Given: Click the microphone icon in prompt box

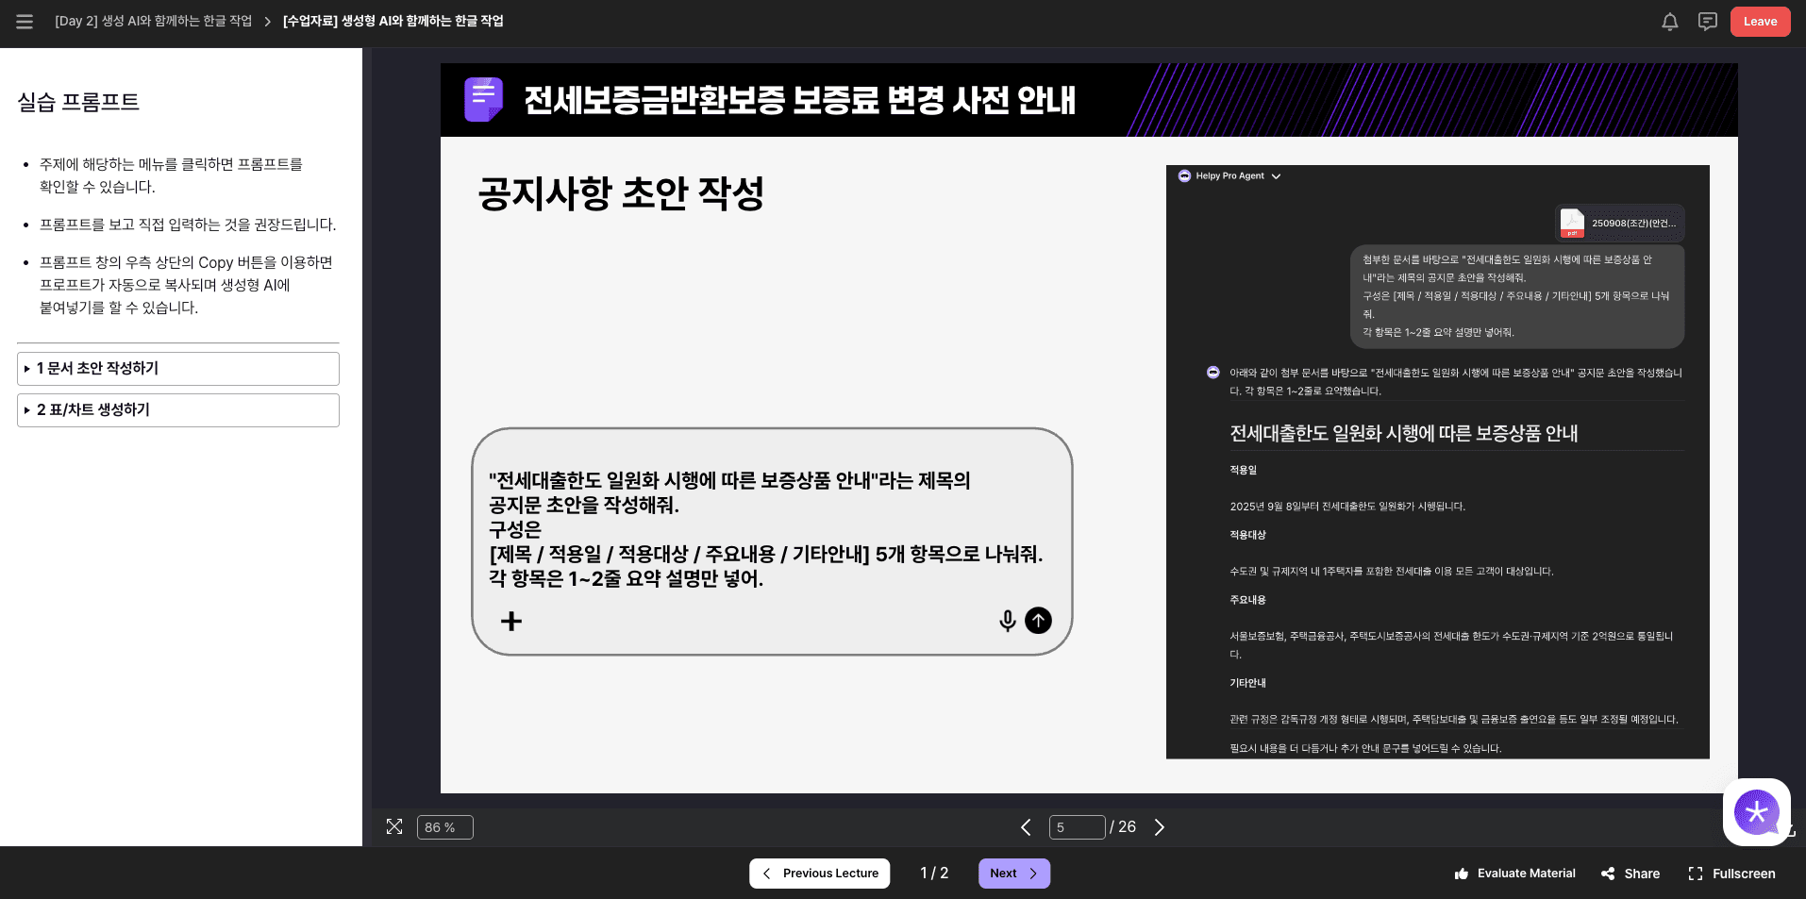Looking at the screenshot, I should click(x=1007, y=621).
